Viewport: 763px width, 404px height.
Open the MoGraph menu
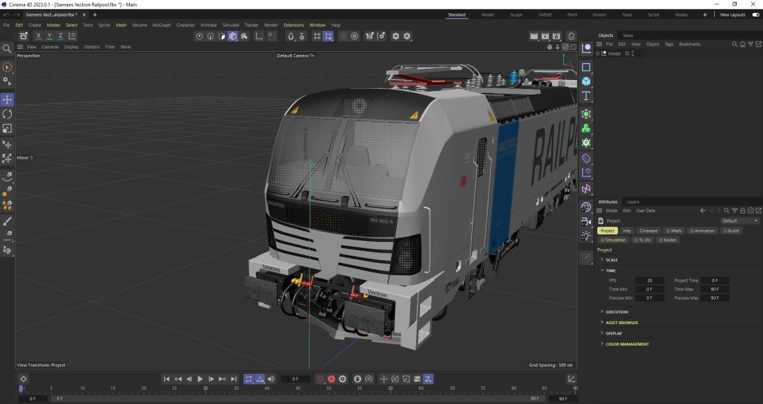click(x=161, y=25)
